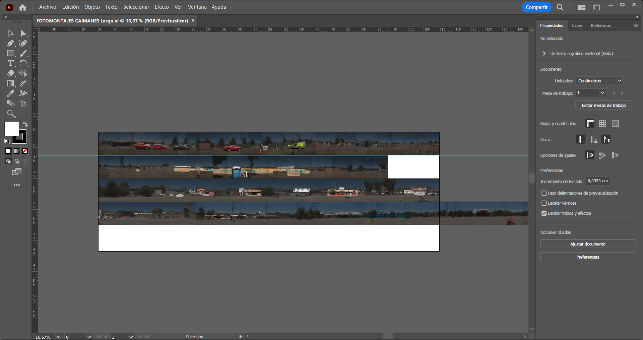This screenshot has width=643, height=340.
Task: Expand De texto a gráfico vectorial section
Action: click(544, 54)
